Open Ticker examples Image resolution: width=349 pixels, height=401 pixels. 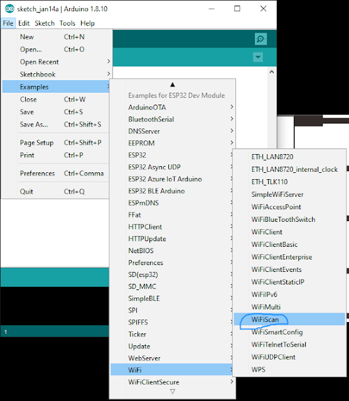172,335
